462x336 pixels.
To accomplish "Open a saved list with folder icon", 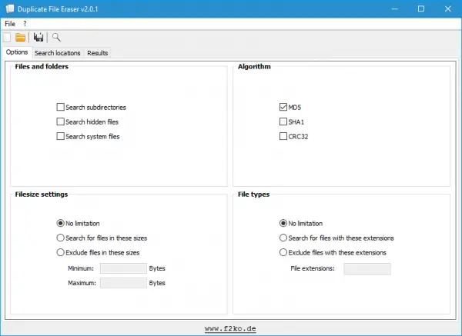I will [x=20, y=38].
